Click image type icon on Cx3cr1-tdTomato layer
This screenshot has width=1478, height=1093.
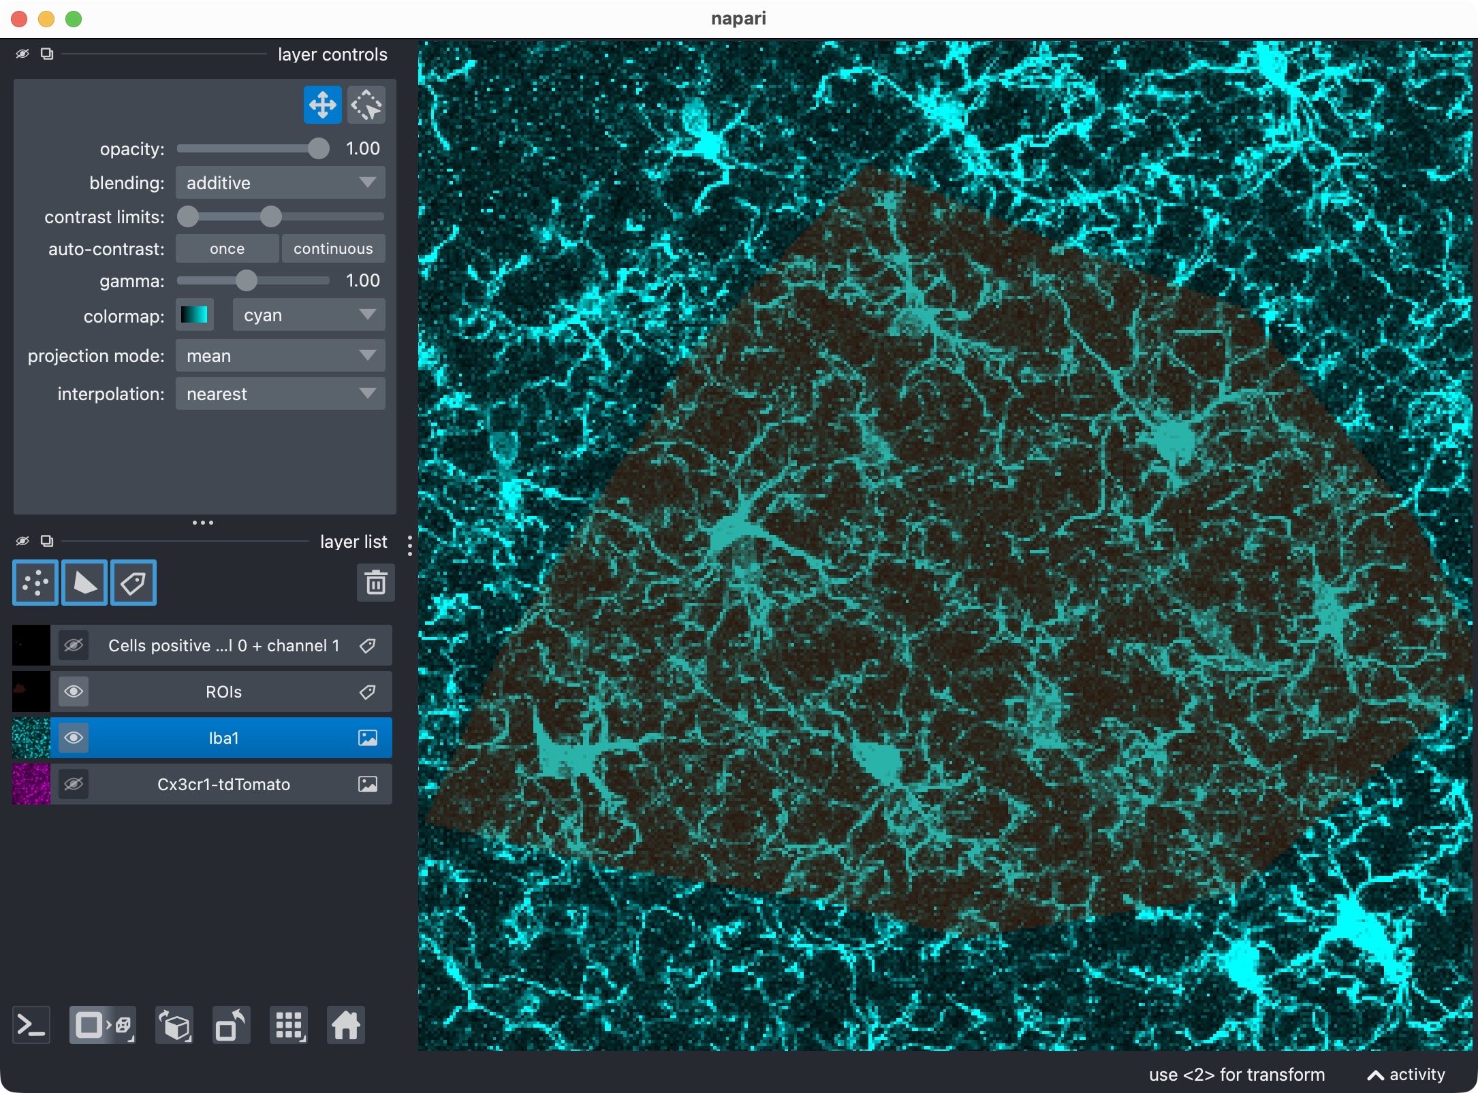(368, 785)
